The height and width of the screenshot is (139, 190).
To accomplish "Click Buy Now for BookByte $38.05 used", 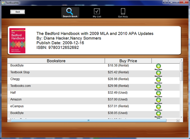I will pyautogui.click(x=158, y=114).
